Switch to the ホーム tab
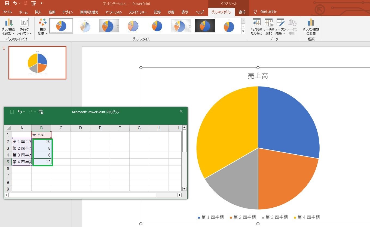The height and width of the screenshot is (227, 370). tap(23, 12)
